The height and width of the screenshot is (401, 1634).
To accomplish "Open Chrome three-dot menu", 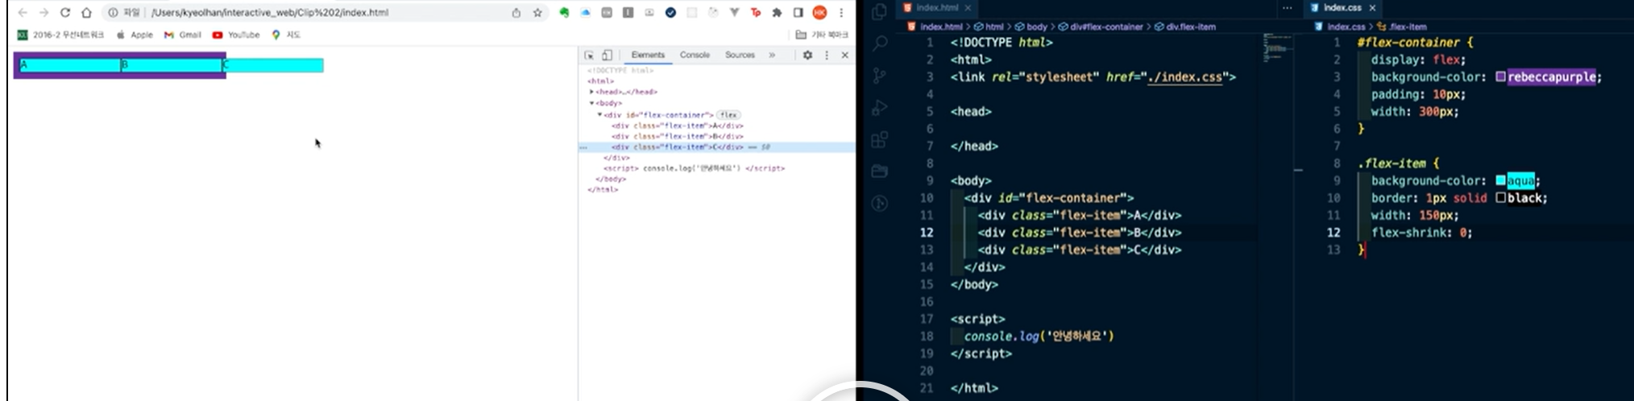I will [841, 13].
